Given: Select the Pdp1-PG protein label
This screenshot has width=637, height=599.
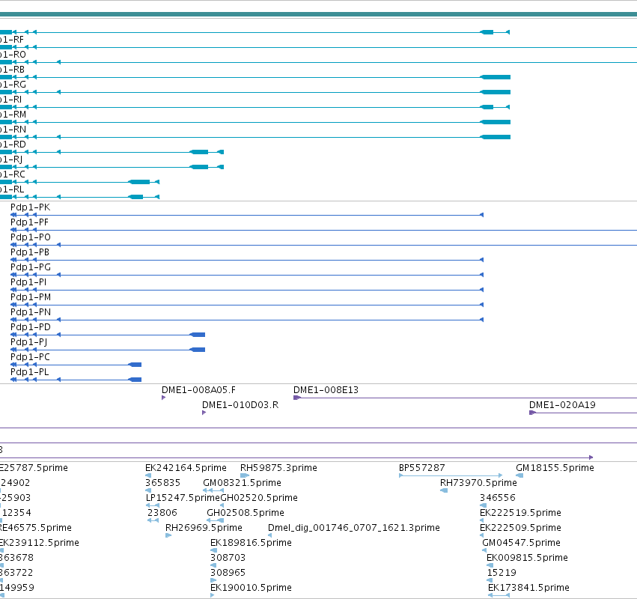Looking at the screenshot, I should [x=31, y=267].
